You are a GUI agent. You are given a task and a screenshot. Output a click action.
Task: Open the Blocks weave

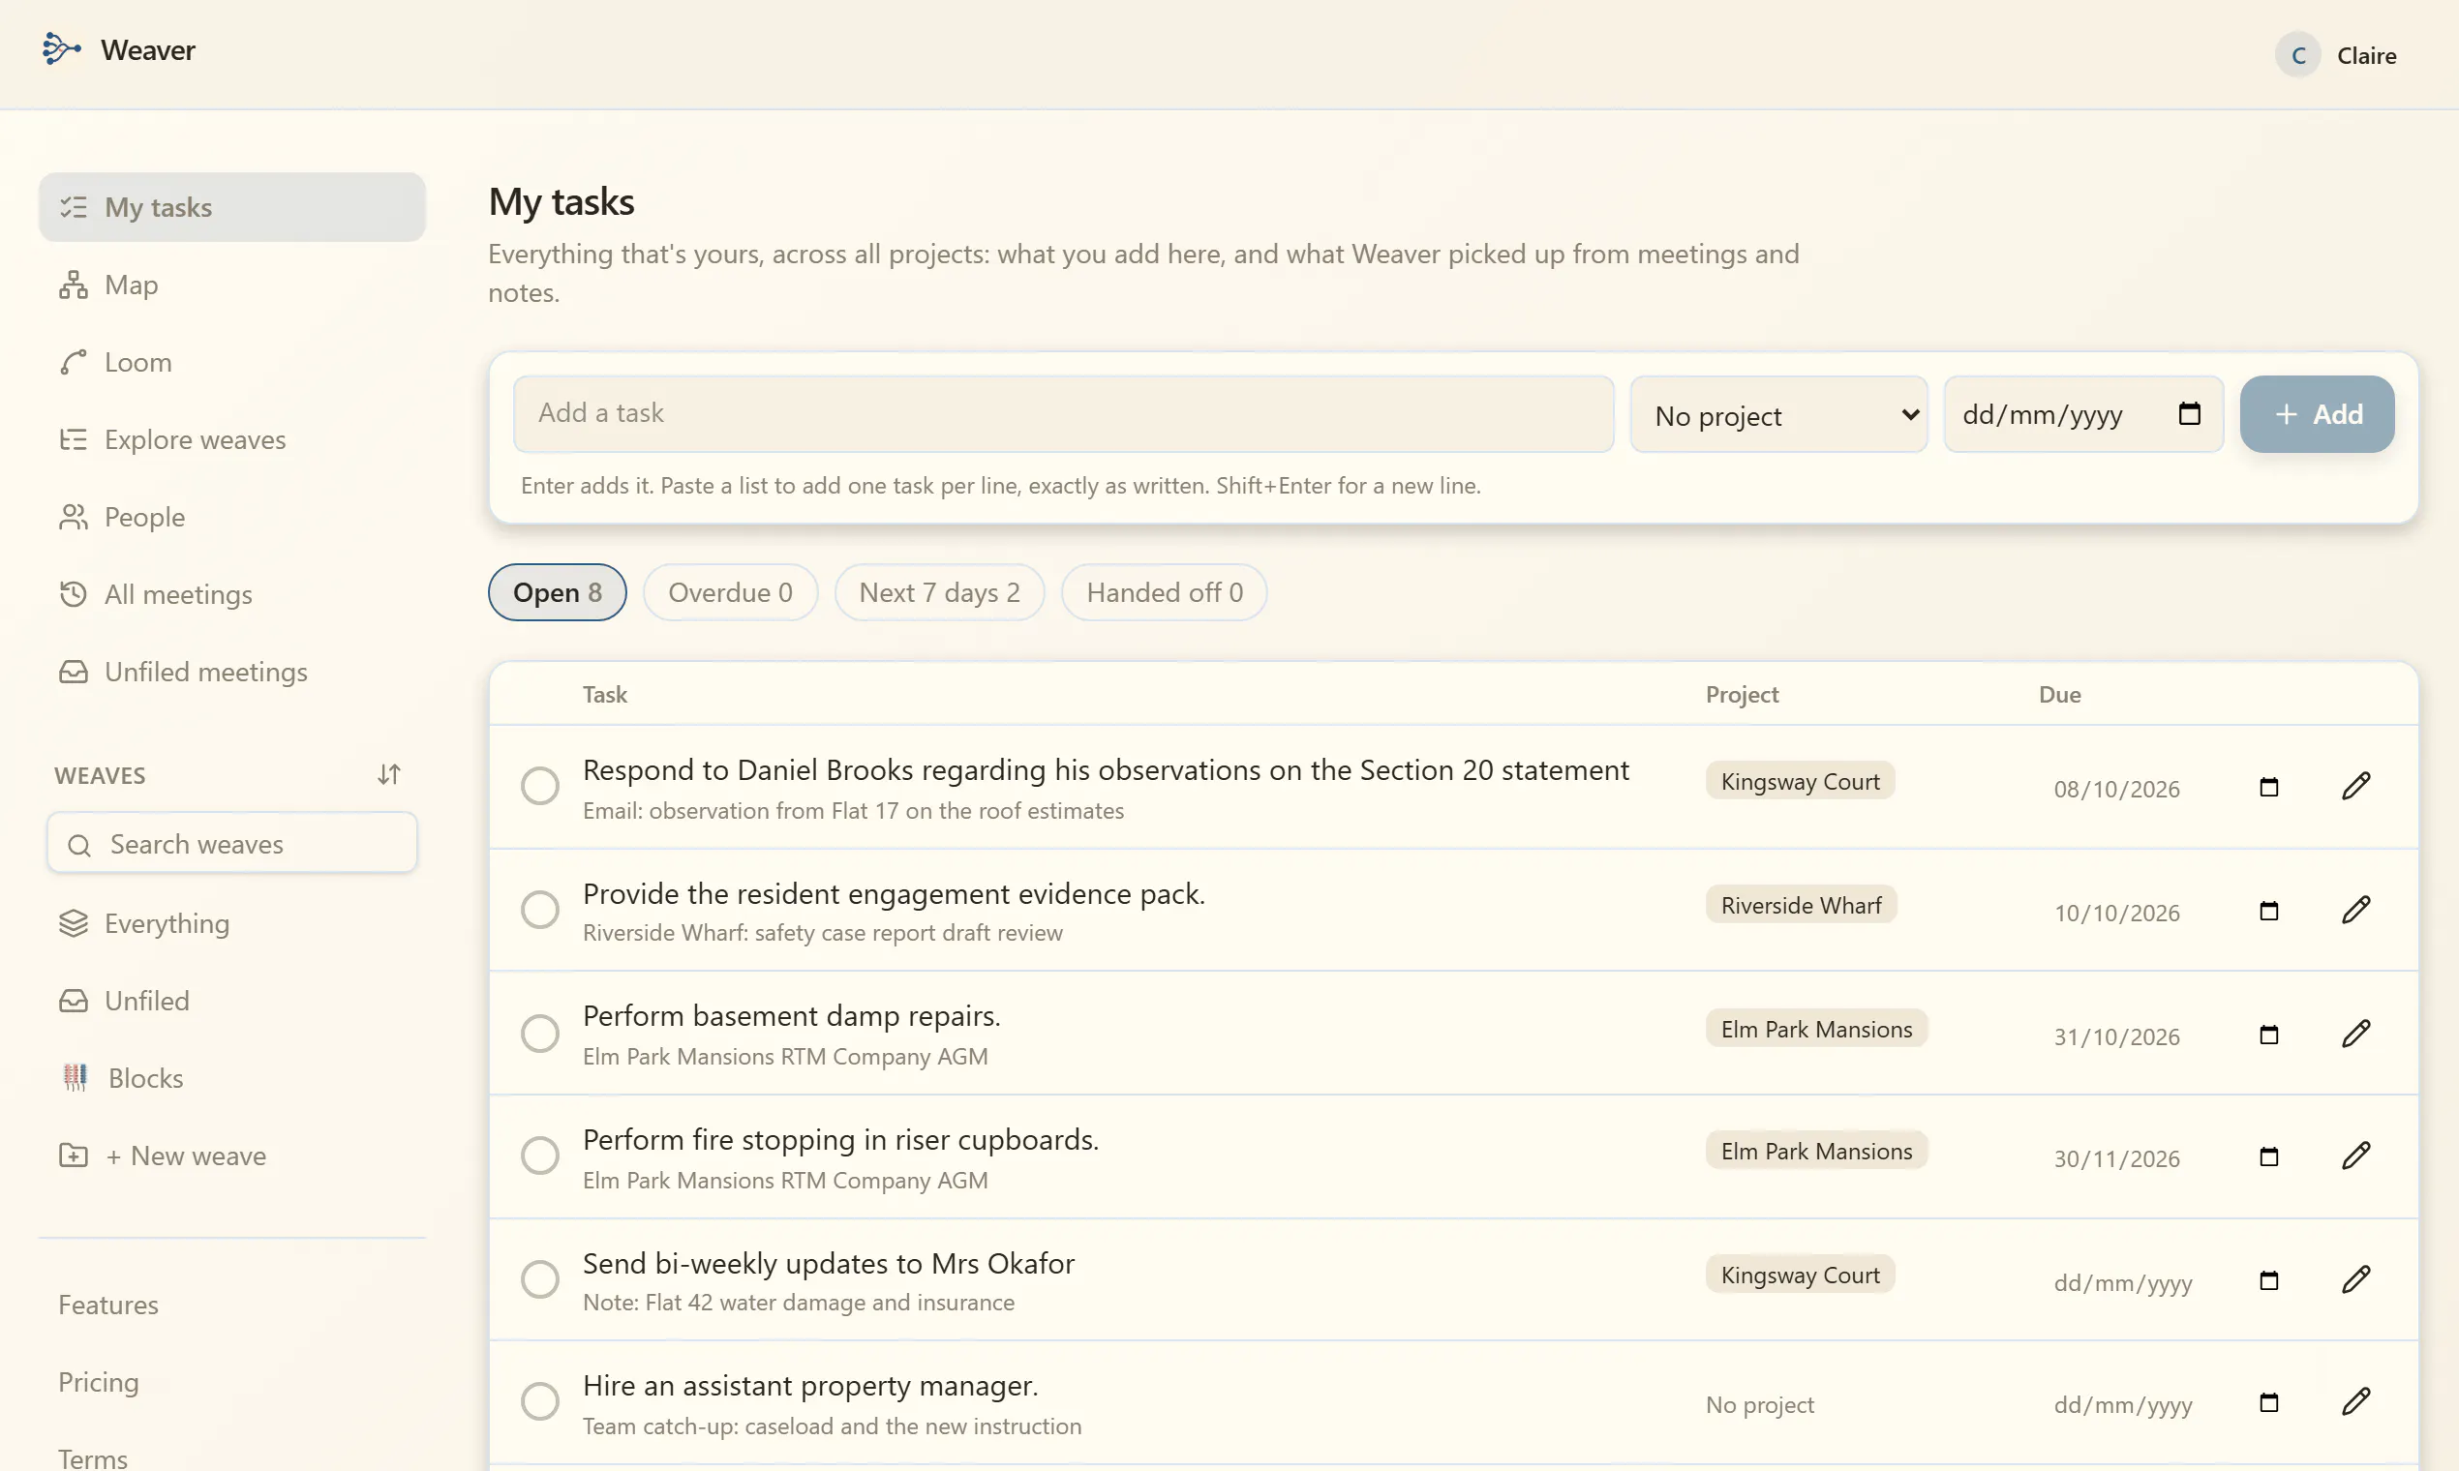[x=232, y=1078]
